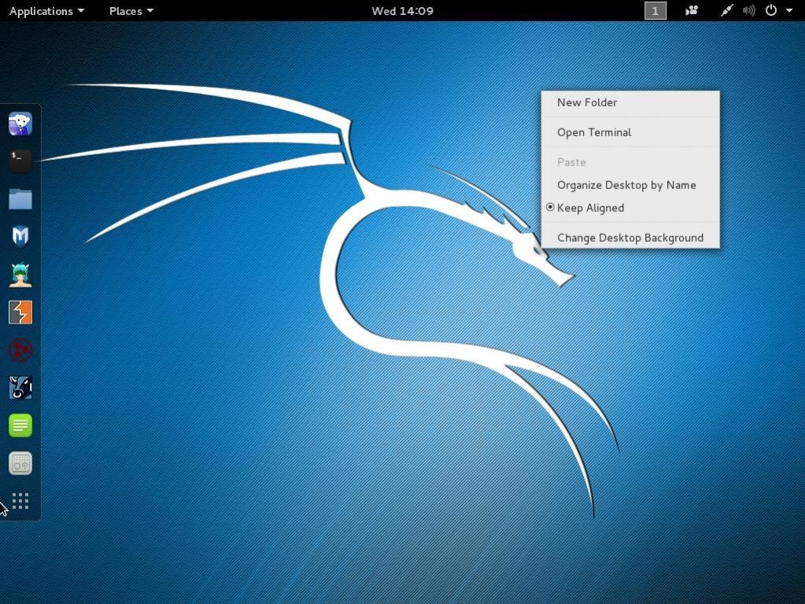Click the network connection tray icon

pyautogui.click(x=726, y=10)
